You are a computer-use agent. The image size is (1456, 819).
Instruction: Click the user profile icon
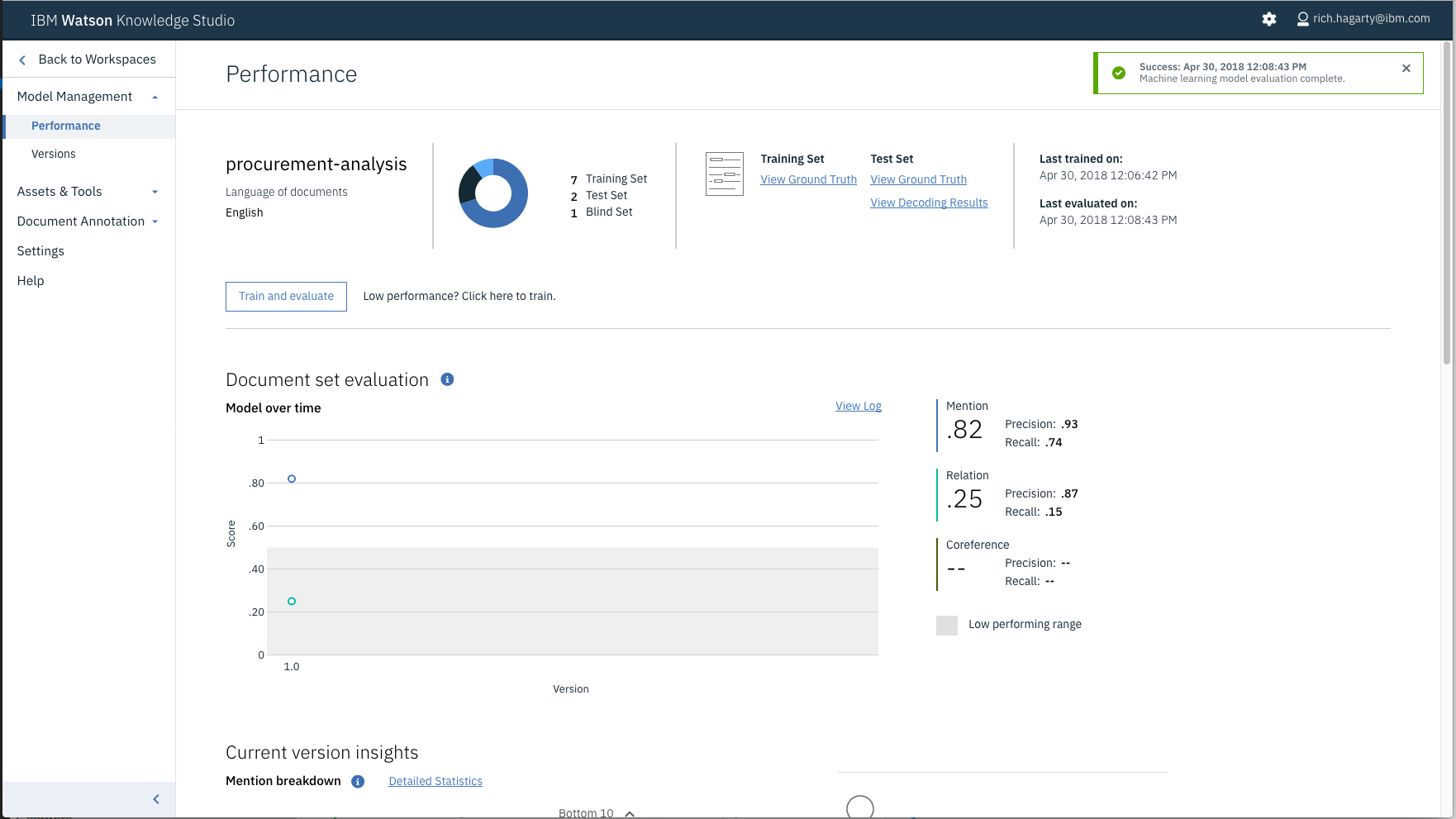pos(1303,19)
